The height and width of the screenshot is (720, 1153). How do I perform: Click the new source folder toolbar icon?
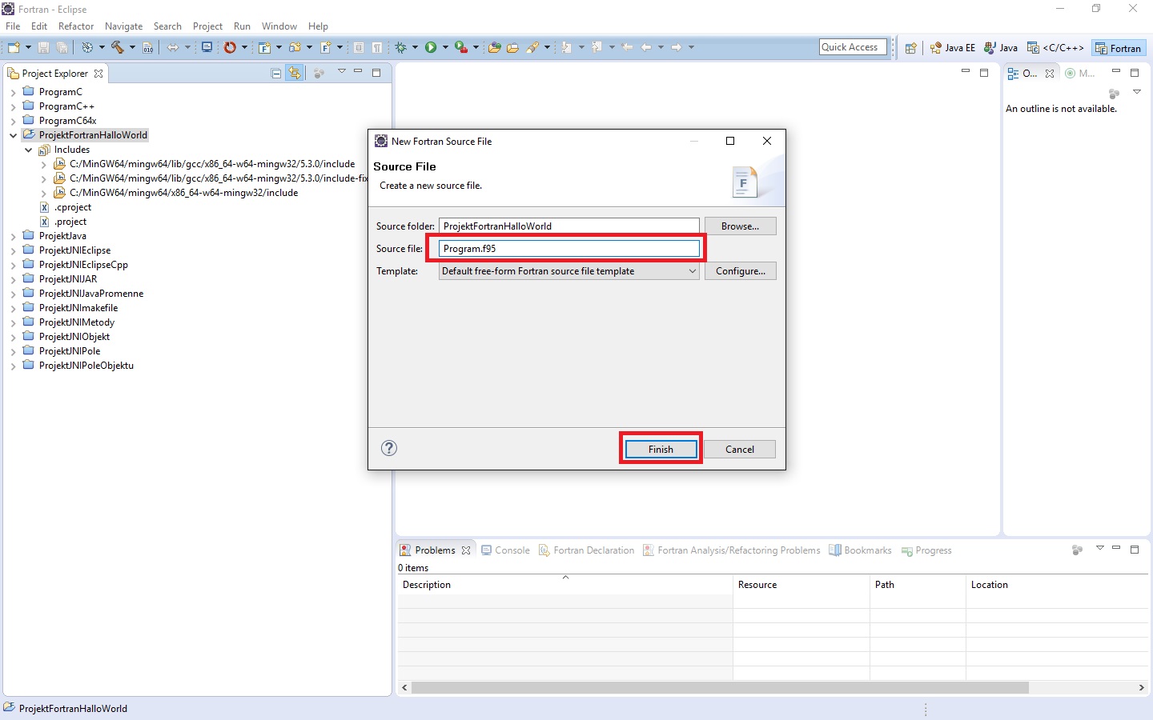point(295,48)
